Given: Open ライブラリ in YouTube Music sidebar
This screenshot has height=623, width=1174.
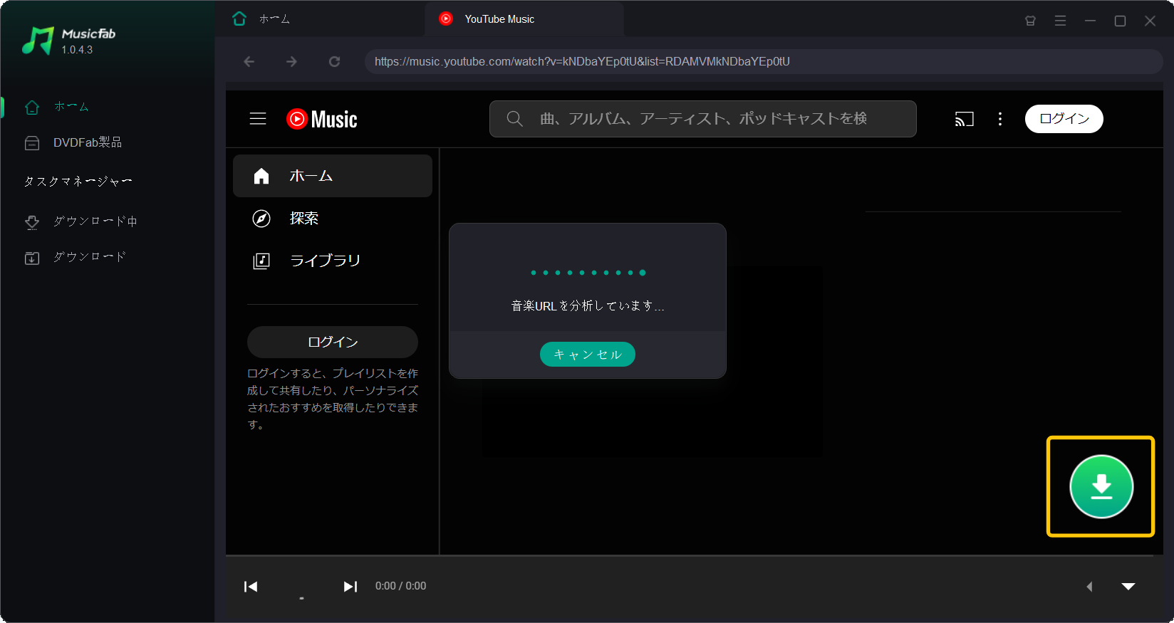Looking at the screenshot, I should [324, 261].
